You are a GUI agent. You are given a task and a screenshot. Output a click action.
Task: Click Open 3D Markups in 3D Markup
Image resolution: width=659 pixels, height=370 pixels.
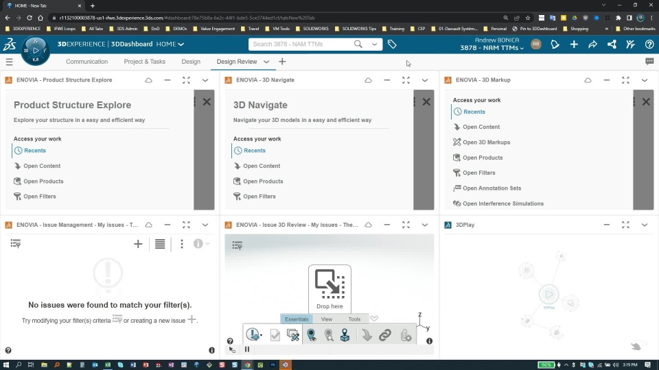pyautogui.click(x=482, y=143)
